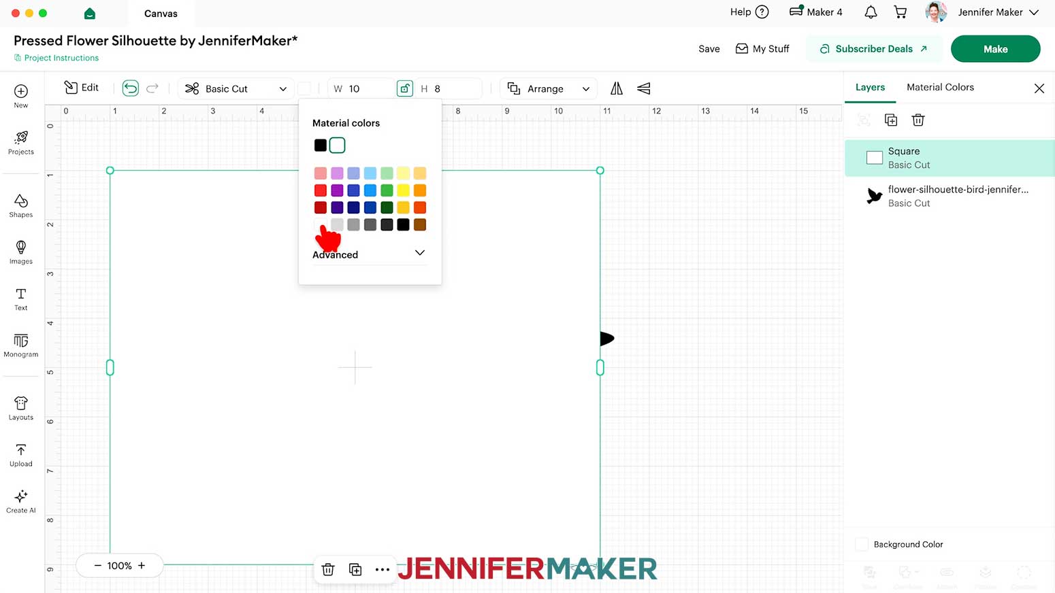1055x593 pixels.
Task: Open Help
Action: coord(749,12)
